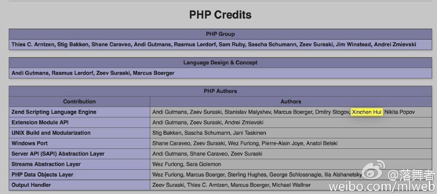Click the Output Handler contribution cell

tap(79, 185)
